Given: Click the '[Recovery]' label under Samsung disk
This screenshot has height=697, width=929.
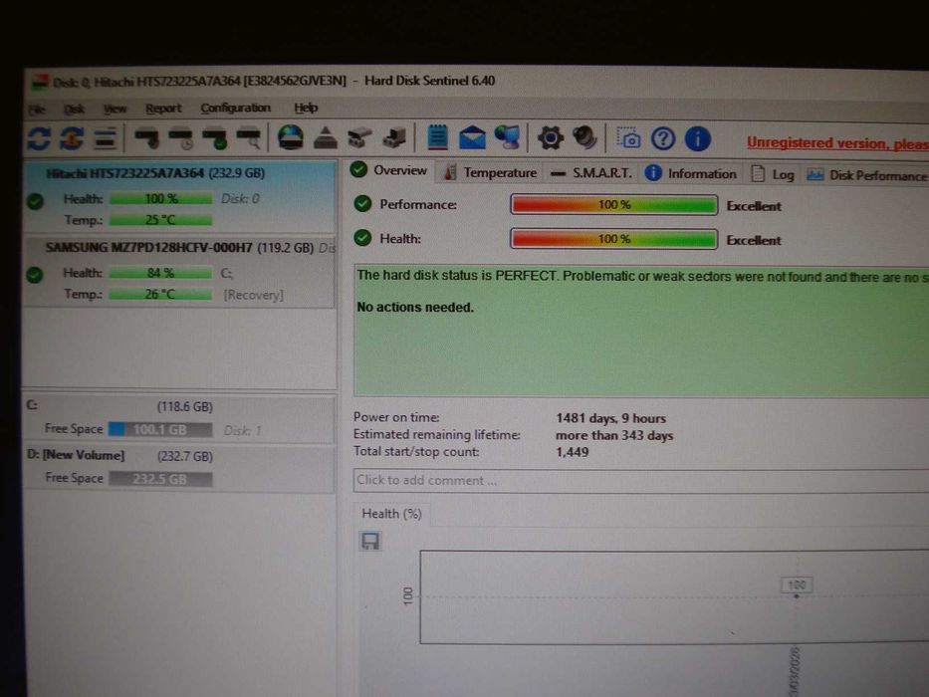Looking at the screenshot, I should (253, 295).
